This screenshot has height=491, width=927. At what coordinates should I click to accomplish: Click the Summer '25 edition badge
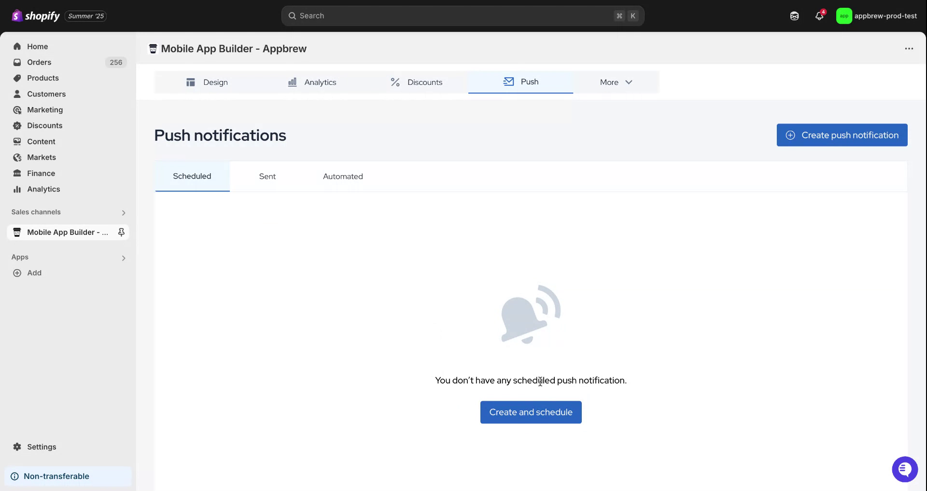point(86,16)
